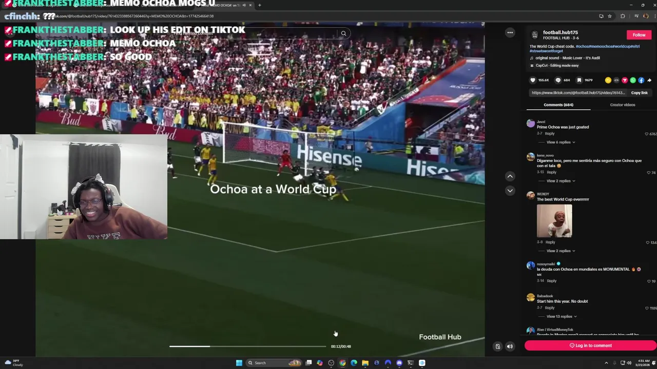Bookmark the video using the save icon
This screenshot has height=369, width=657.
579,80
